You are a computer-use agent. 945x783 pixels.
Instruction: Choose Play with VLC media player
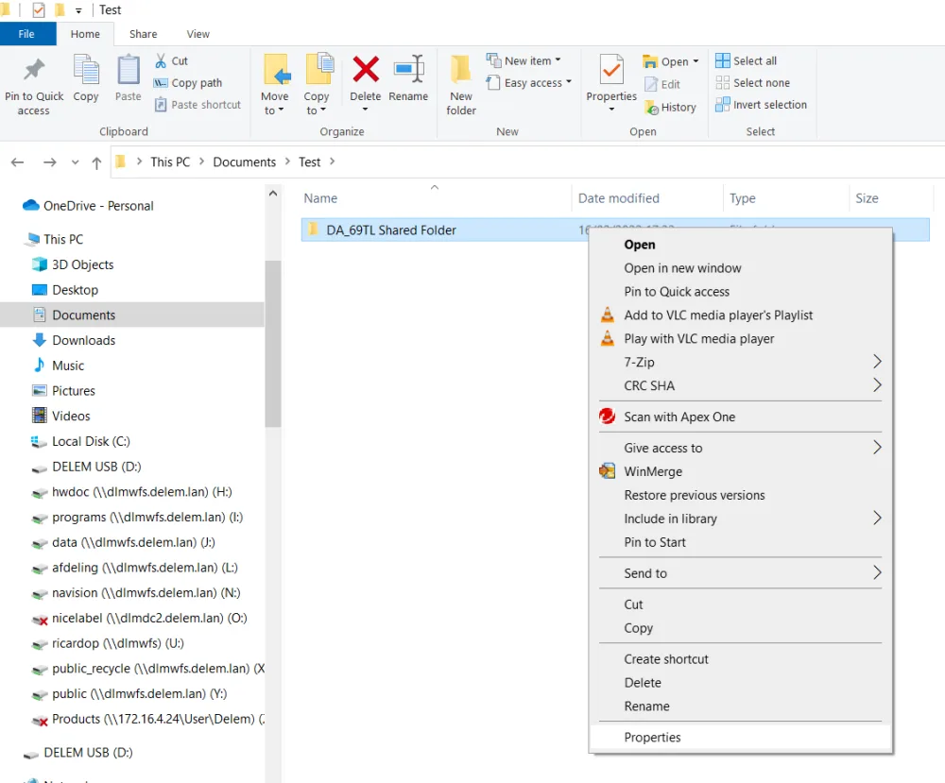(741, 338)
